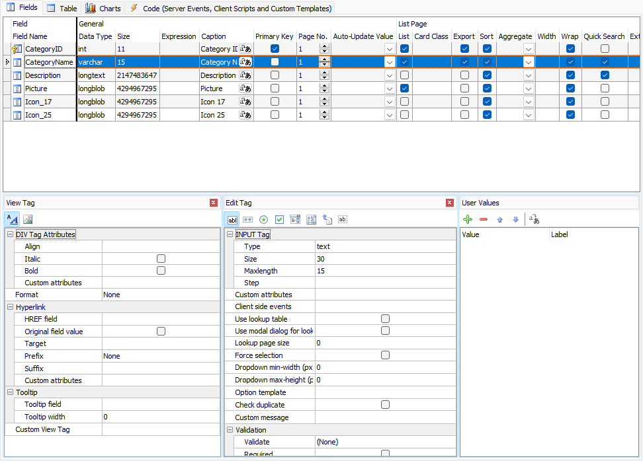
Task: Close the View Tag panel
Action: click(214, 203)
